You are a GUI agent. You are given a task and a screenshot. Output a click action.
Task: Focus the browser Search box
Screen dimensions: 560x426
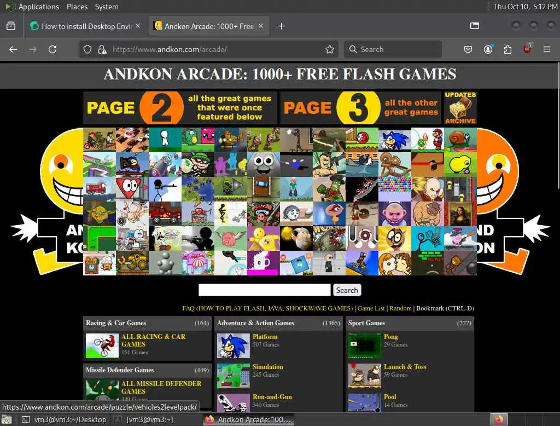393,49
